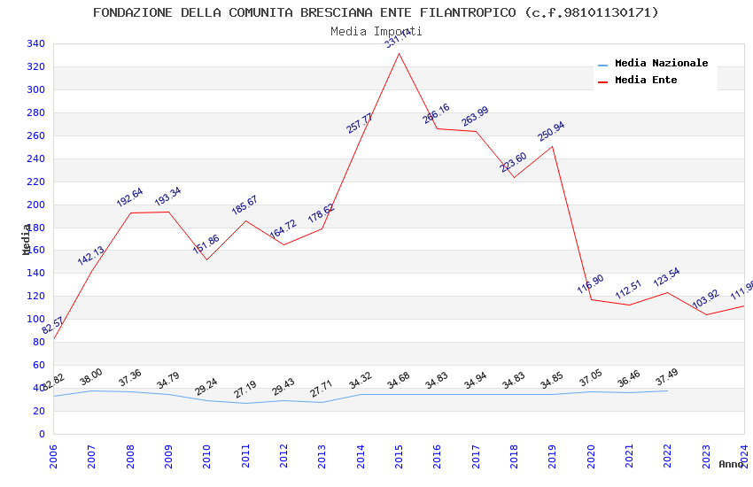
Task: Select the 250.94 data label
Action: pos(551,131)
